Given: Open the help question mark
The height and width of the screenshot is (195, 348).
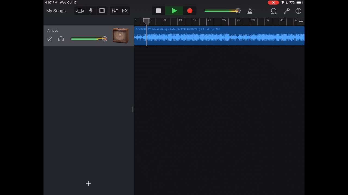Looking at the screenshot, I should tap(298, 11).
